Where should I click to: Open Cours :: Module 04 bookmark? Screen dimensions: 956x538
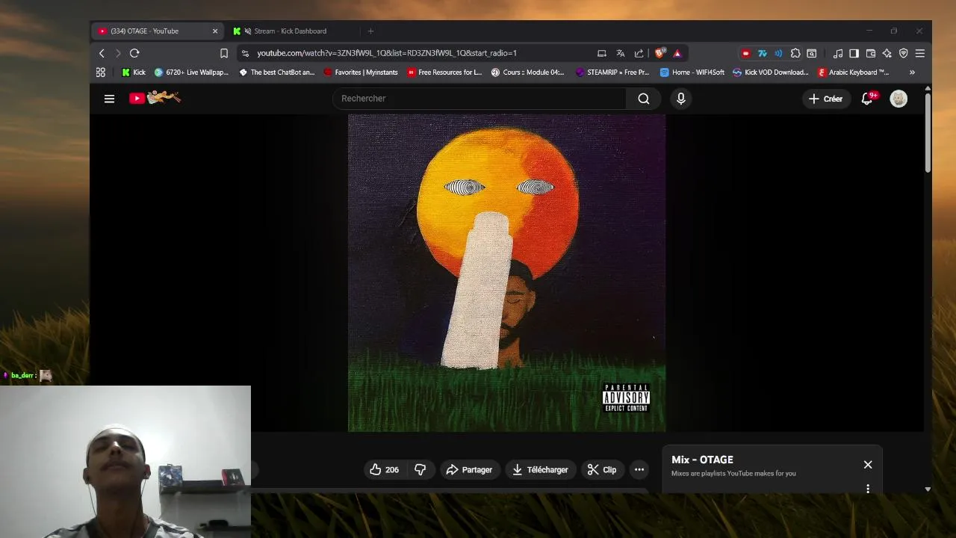tap(528, 72)
